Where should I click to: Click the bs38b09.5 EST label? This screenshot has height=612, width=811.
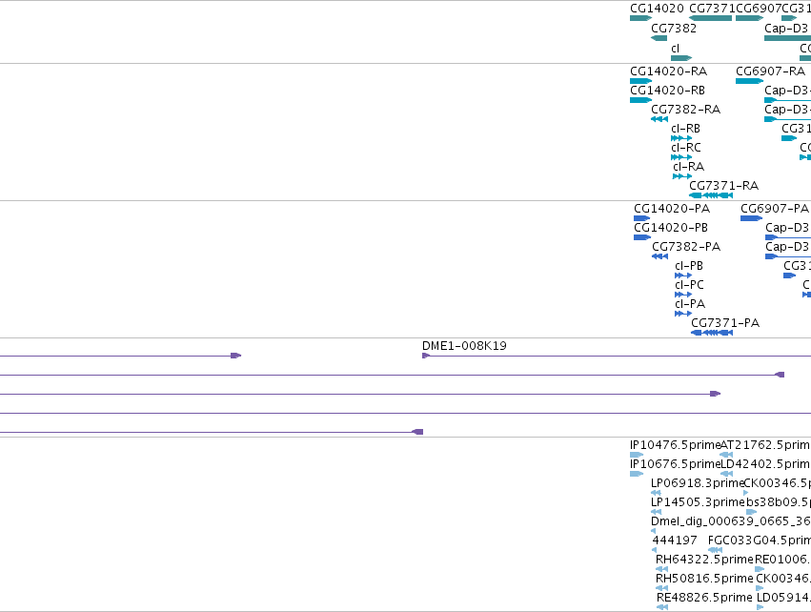pos(779,502)
